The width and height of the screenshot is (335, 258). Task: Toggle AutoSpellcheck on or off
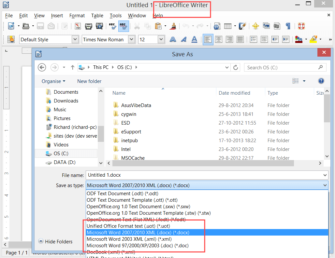(x=124, y=26)
